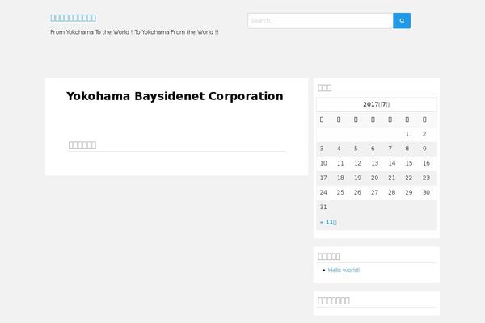
Task: Select calendar day 15
Action: pyautogui.click(x=409, y=163)
